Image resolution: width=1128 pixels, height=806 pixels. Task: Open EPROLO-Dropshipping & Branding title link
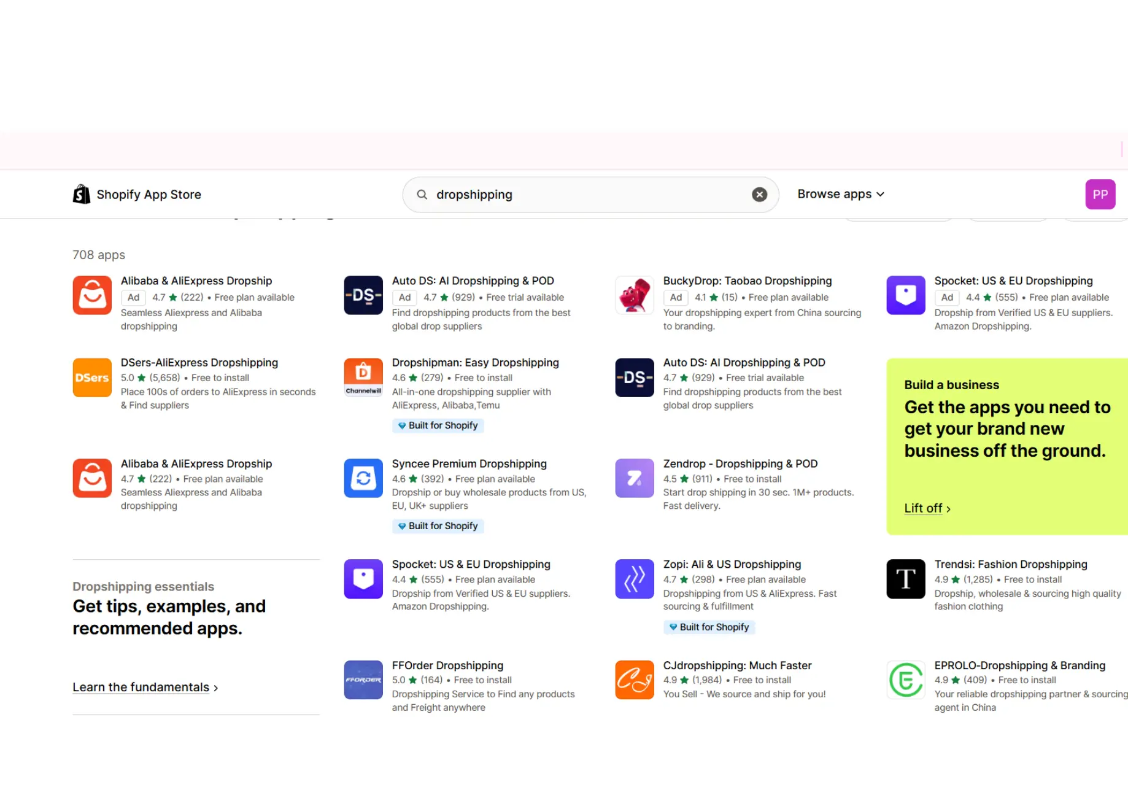pyautogui.click(x=1020, y=665)
